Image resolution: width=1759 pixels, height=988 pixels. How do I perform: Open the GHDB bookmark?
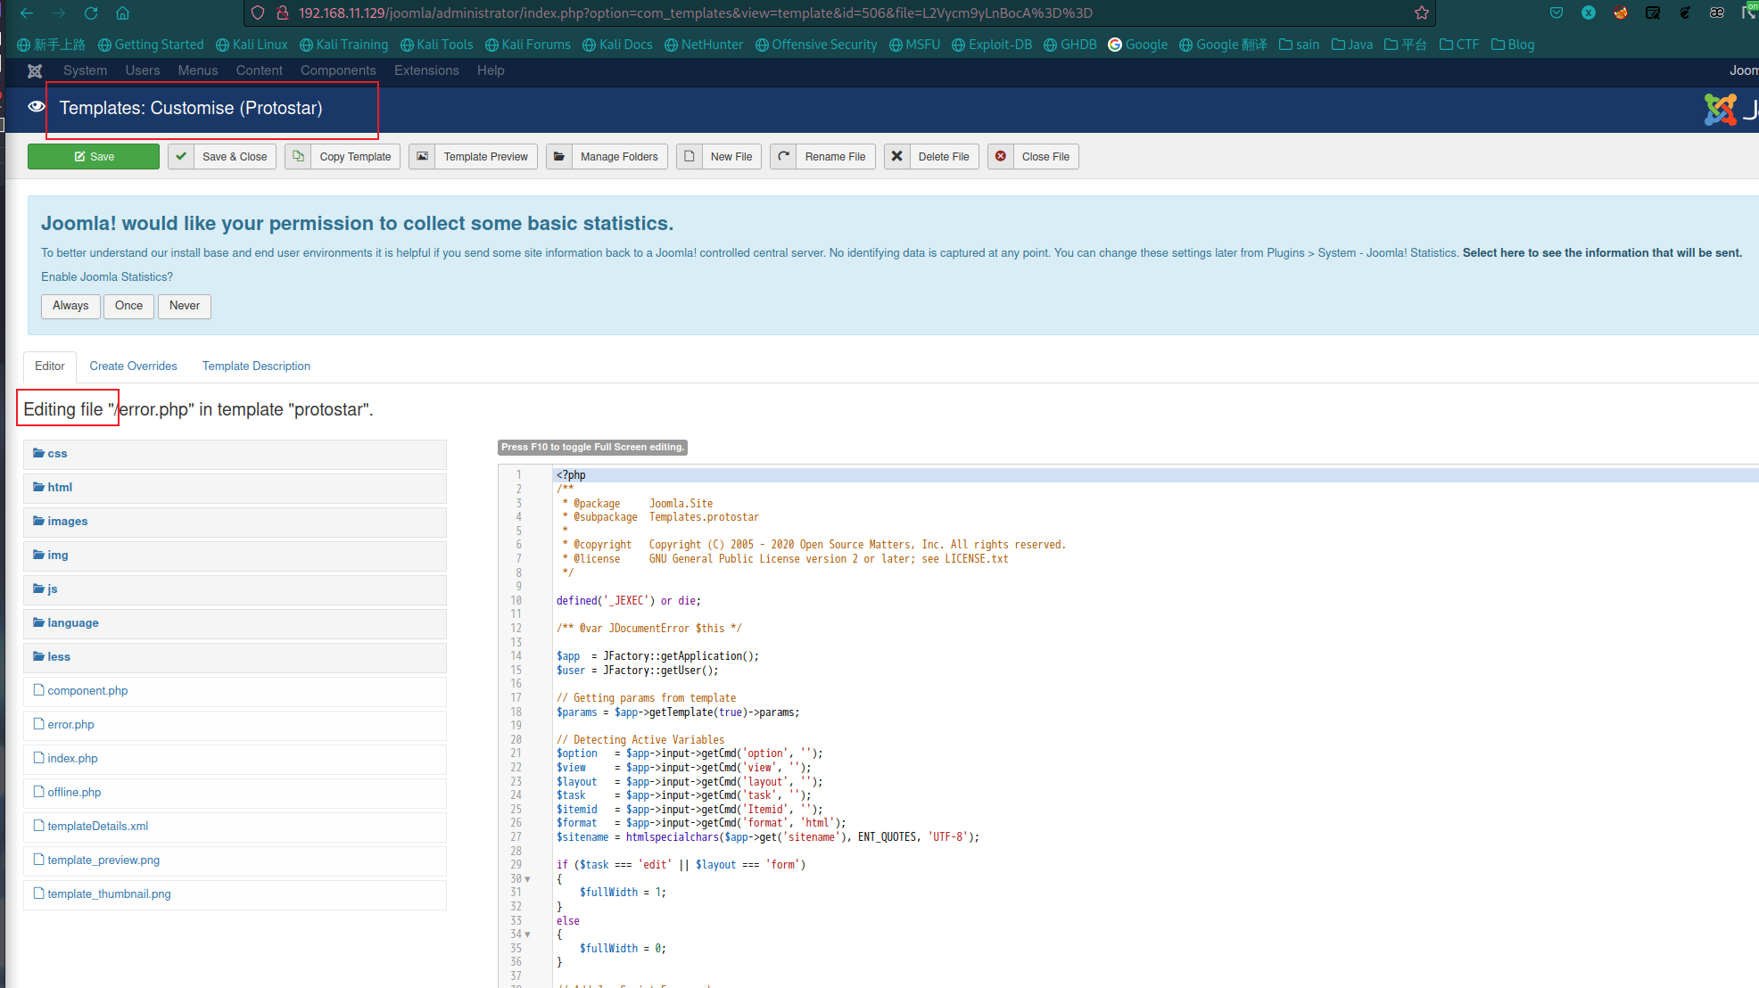pos(1069,45)
